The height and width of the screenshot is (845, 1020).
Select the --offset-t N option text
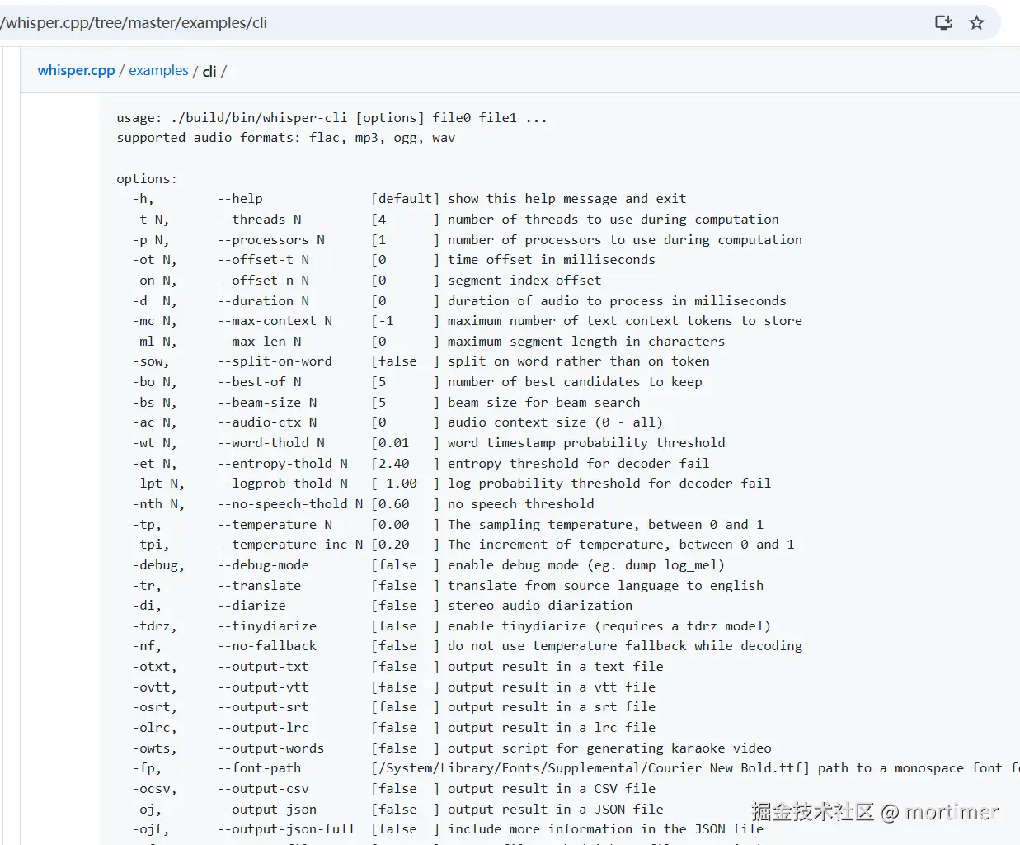coord(263,259)
